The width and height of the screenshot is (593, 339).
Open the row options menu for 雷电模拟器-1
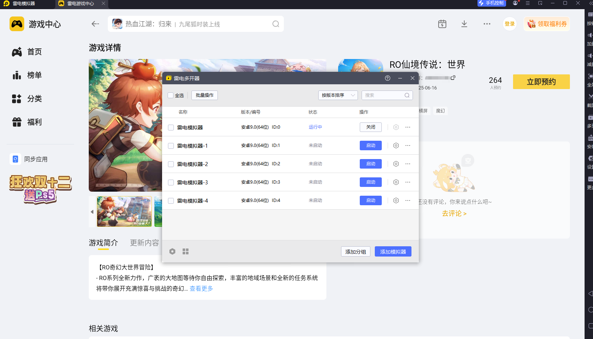point(408,145)
